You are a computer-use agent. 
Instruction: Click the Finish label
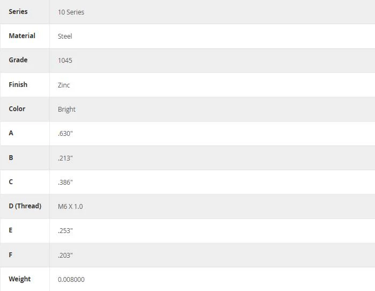[x=18, y=84]
